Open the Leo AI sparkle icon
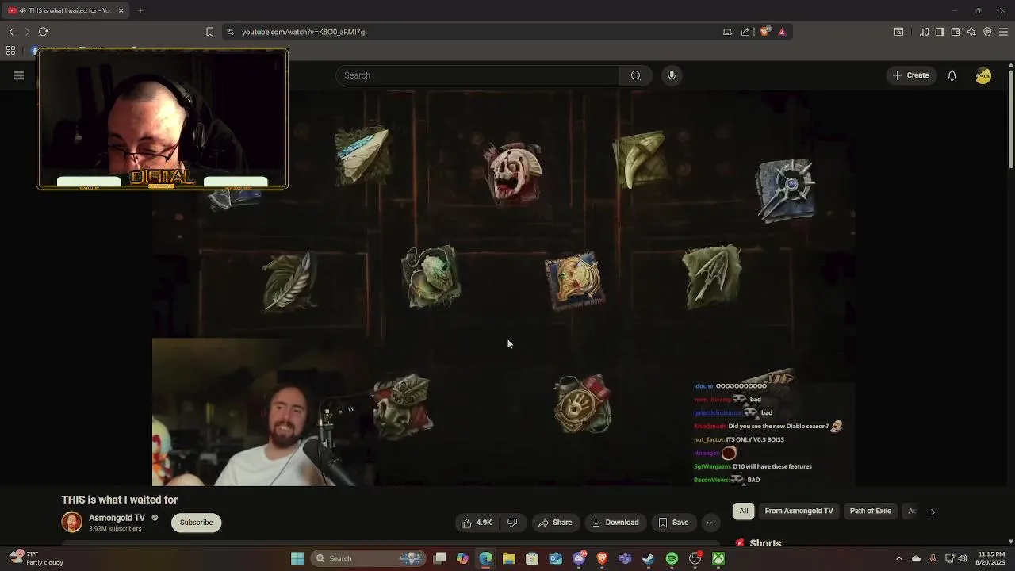Screen dimensions: 1015x571 click(x=971, y=32)
